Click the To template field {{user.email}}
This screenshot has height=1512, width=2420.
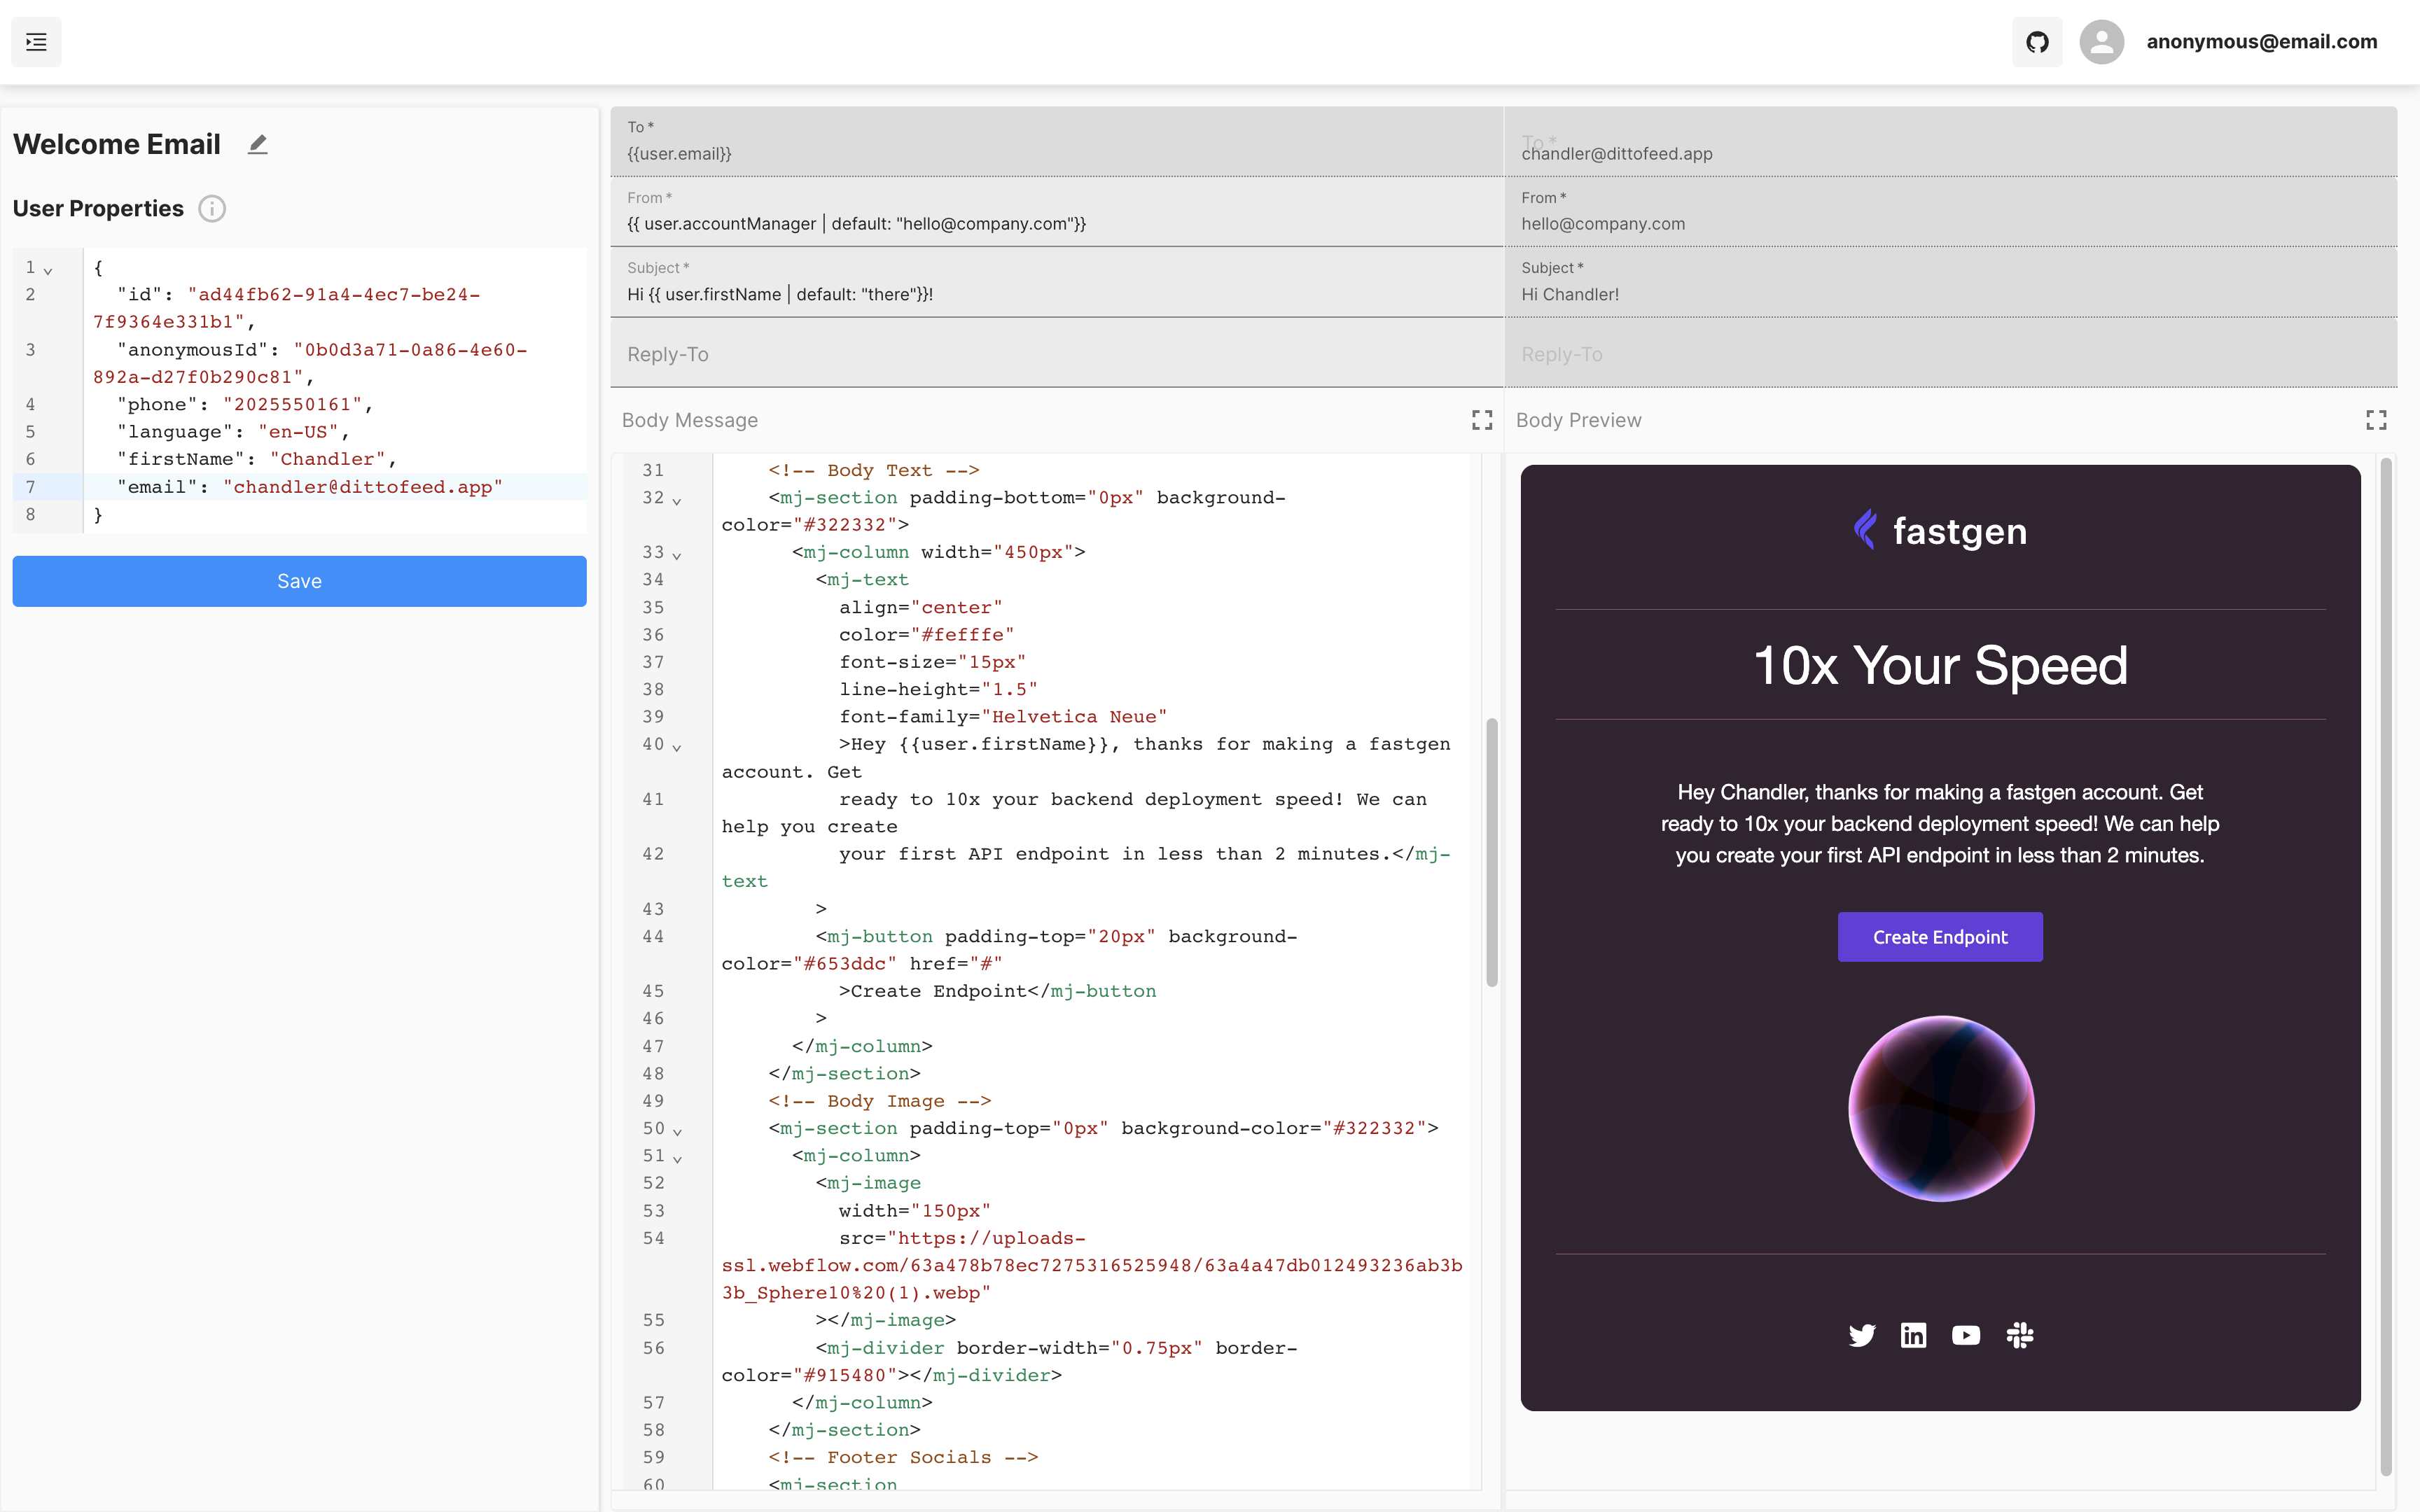click(x=1057, y=142)
